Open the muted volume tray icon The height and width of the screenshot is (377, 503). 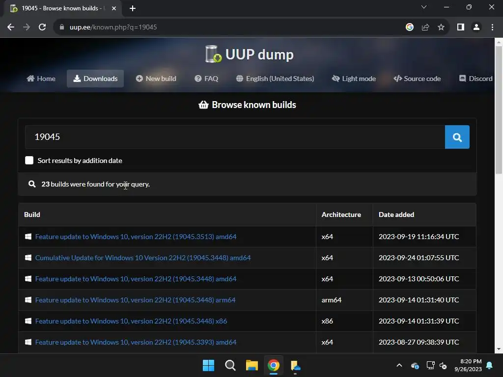(x=443, y=365)
